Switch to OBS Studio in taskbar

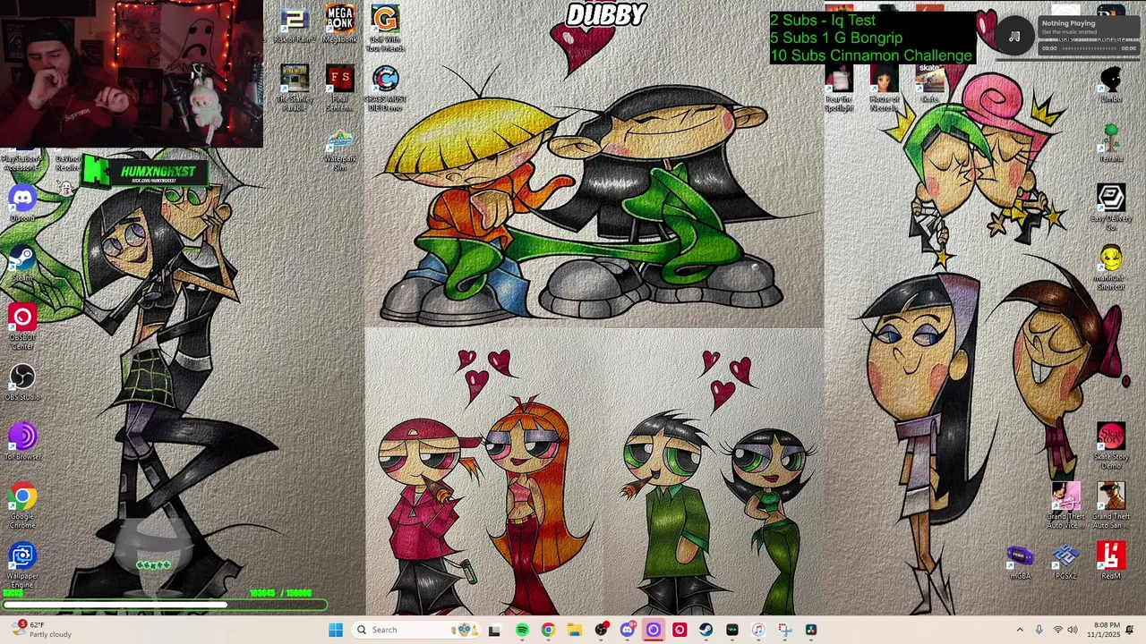pyautogui.click(x=601, y=630)
